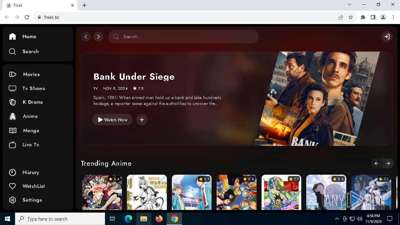Show previous Trending Anime items
Viewport: 400px width, 225px height.
[x=376, y=163]
